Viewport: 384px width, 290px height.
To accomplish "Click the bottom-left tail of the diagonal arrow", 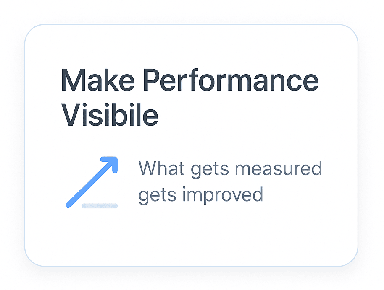I will pyautogui.click(x=68, y=205).
